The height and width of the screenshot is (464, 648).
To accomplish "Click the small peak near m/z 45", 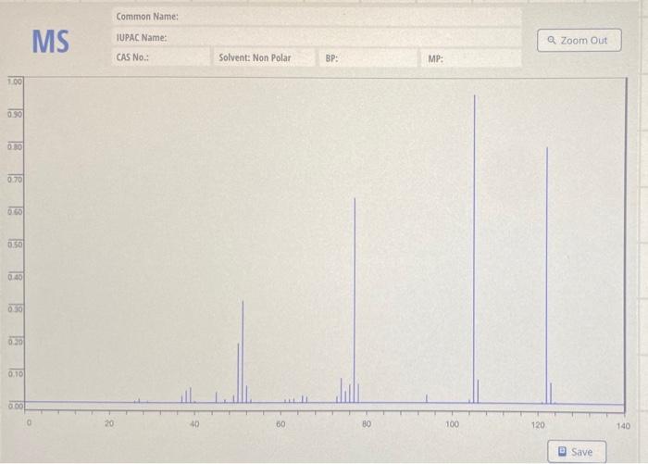I will pos(217,397).
